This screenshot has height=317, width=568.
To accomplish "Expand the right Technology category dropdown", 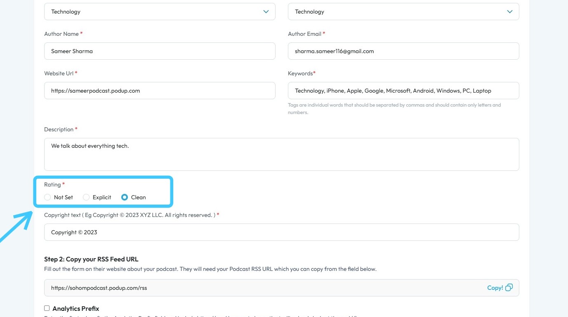I will point(403,12).
